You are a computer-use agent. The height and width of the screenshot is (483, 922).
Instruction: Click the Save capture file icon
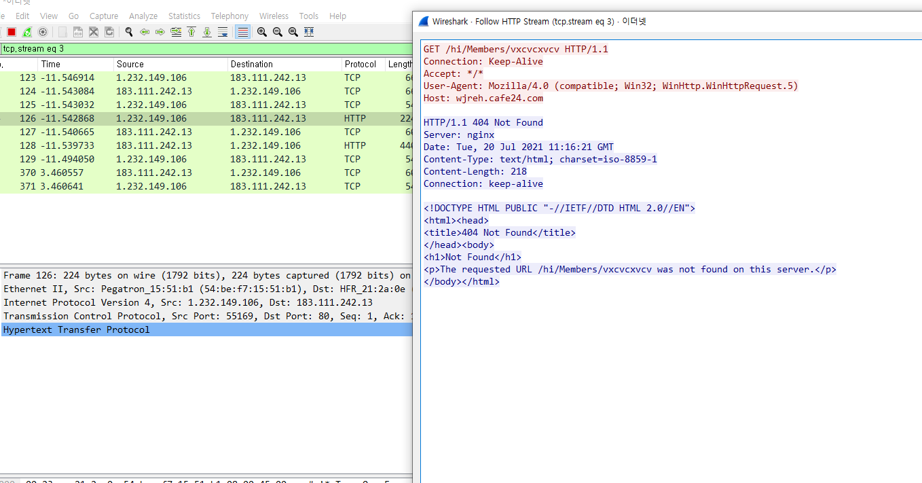(x=78, y=32)
